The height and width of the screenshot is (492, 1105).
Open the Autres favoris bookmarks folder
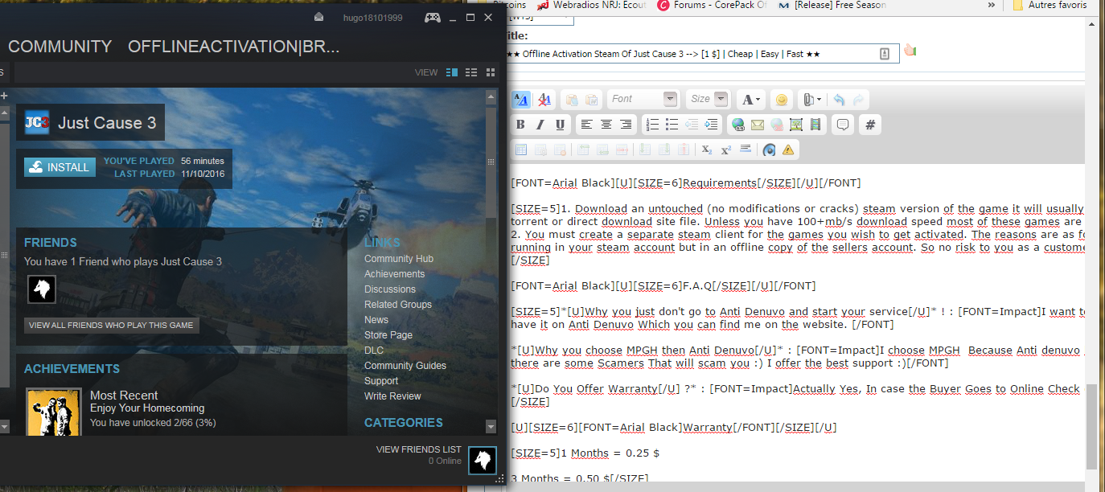(x=1050, y=5)
